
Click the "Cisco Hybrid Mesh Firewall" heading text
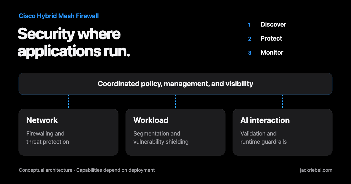click(59, 16)
